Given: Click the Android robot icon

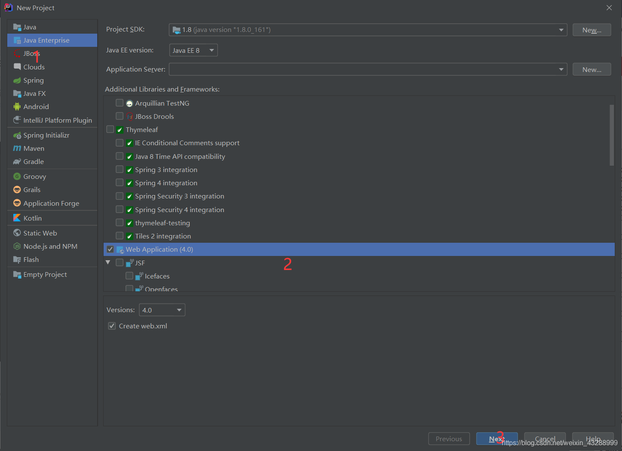Looking at the screenshot, I should (x=17, y=107).
